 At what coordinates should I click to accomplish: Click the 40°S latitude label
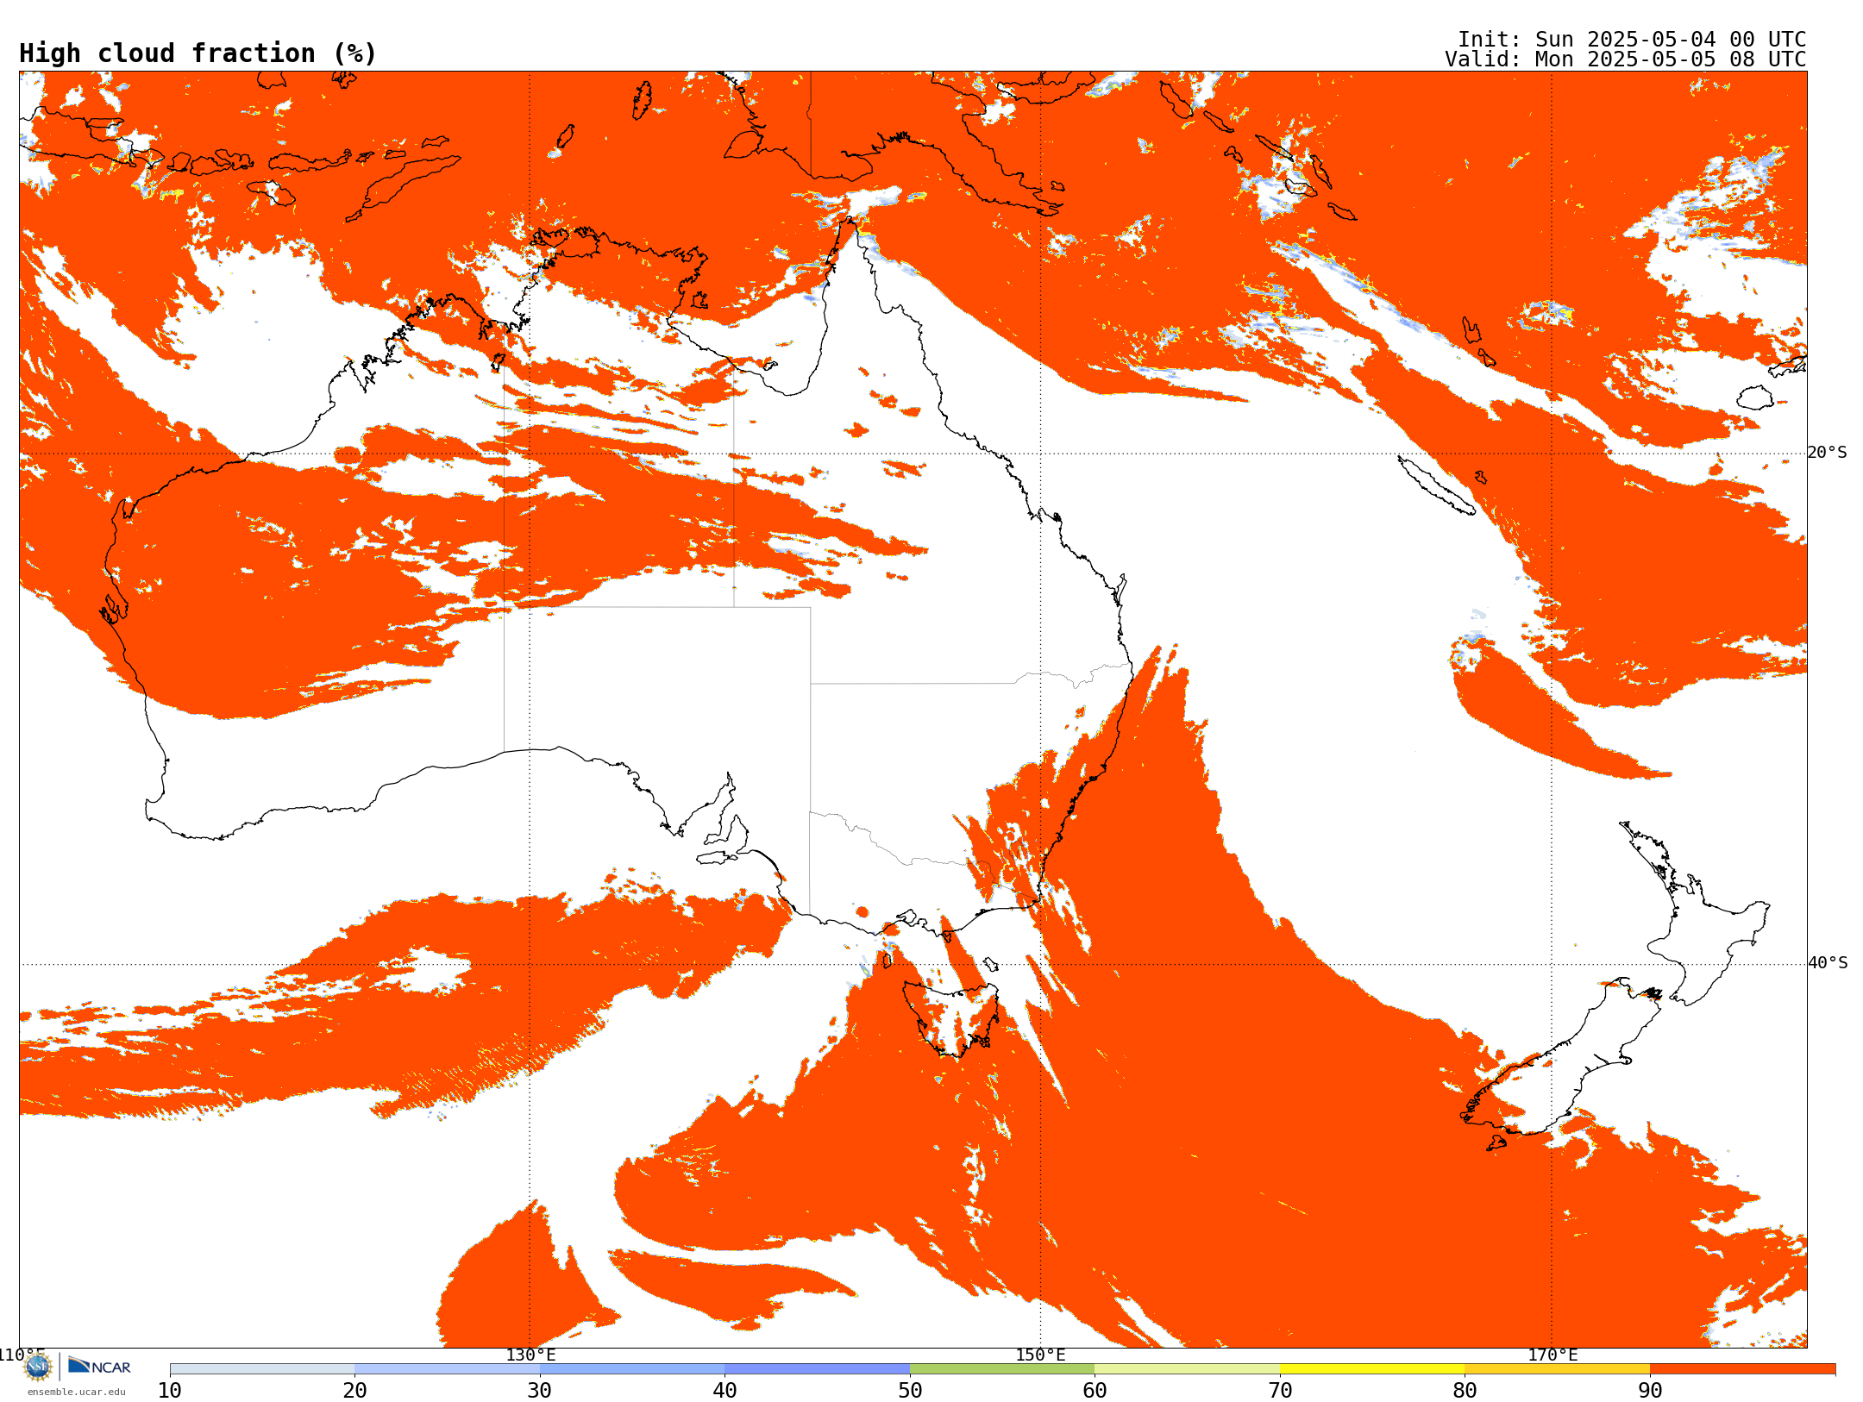click(x=1828, y=963)
